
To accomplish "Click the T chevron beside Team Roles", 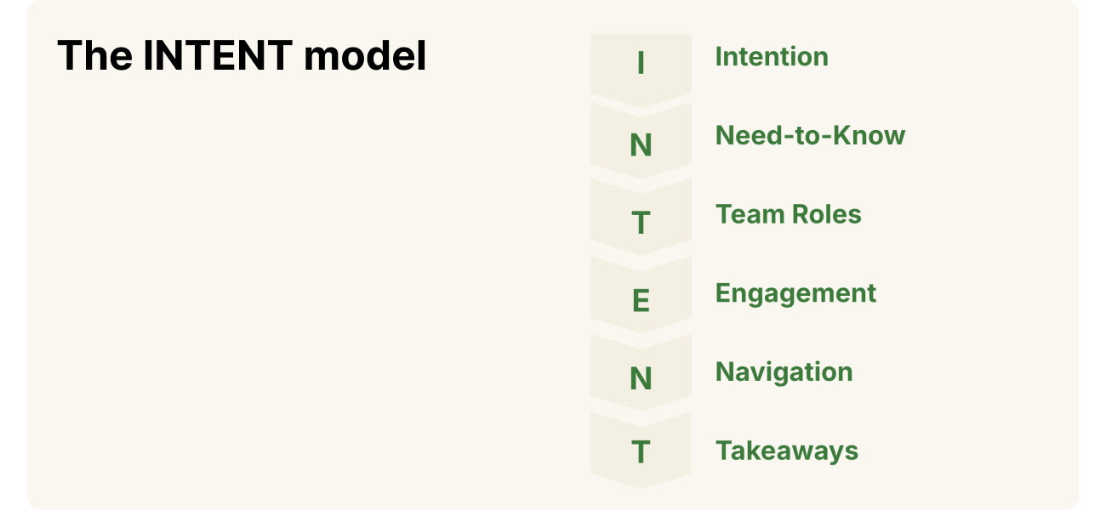I will click(x=641, y=223).
